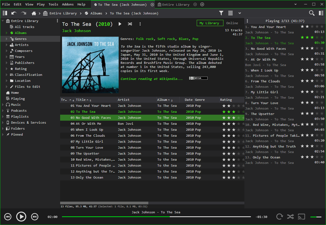This screenshot has width=326, height=225.
Task: Select Home in the media tree
Action: (x=15, y=93)
